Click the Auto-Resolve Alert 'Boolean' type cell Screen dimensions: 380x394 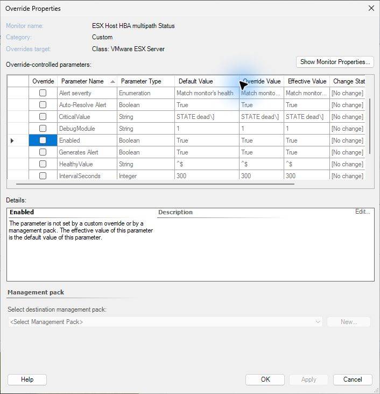(x=146, y=105)
